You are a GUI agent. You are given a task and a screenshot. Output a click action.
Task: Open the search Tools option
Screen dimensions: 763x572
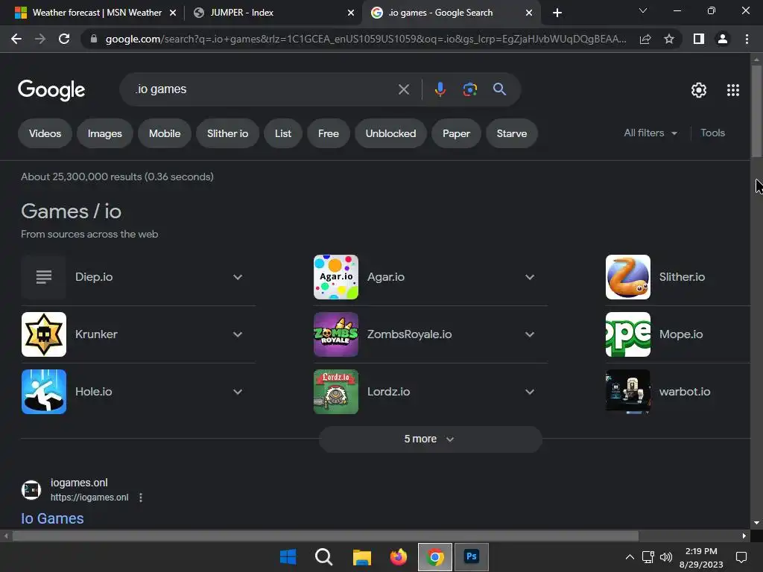[712, 133]
